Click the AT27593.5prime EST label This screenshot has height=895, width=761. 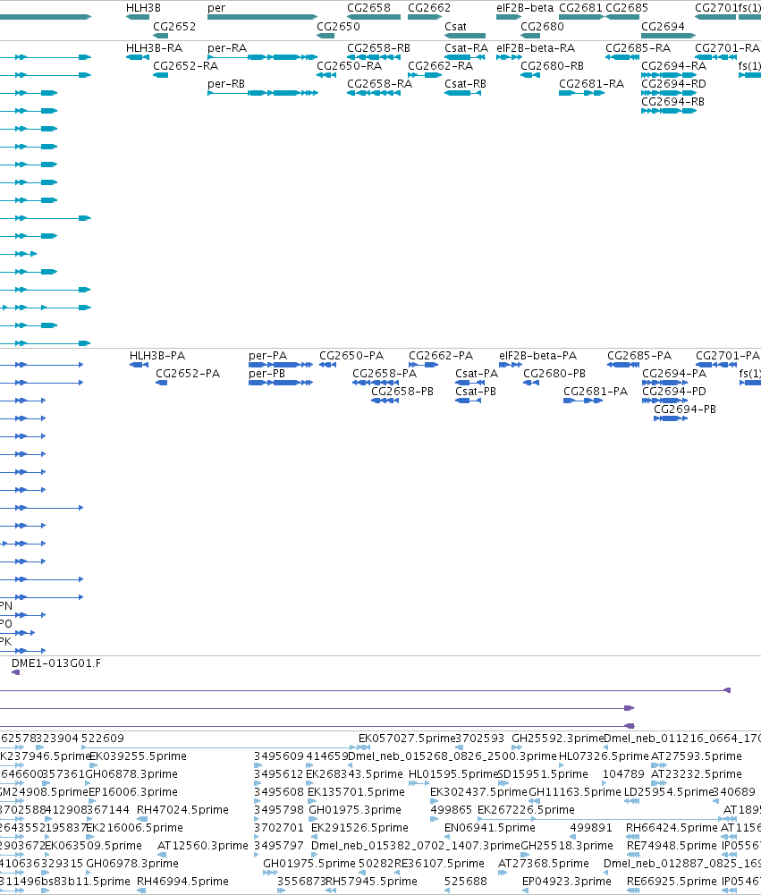click(697, 756)
